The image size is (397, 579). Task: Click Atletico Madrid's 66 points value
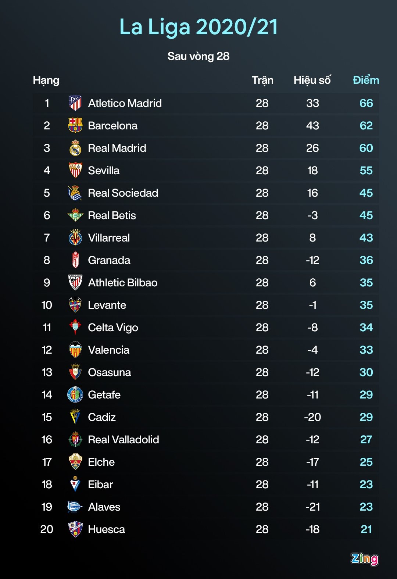366,103
